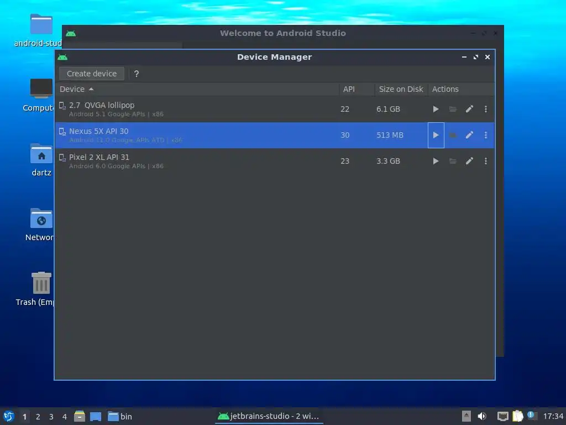Open more actions for Nexus 5X API 30
Screen dimensions: 566x425
pyautogui.click(x=486, y=135)
